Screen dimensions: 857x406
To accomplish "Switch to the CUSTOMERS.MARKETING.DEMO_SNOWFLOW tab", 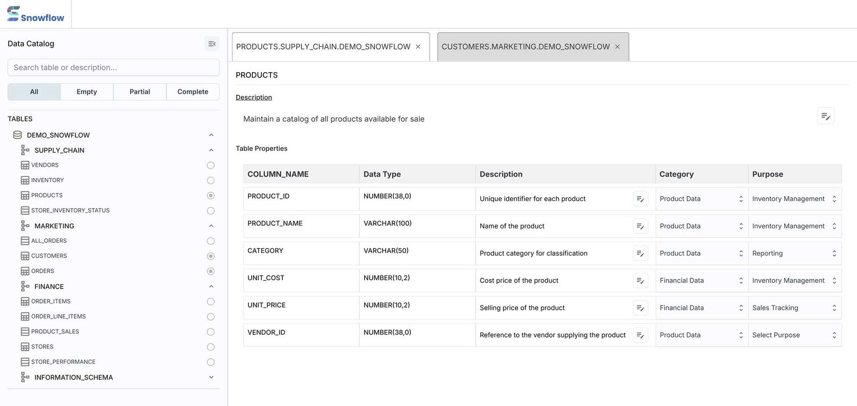I will point(527,47).
